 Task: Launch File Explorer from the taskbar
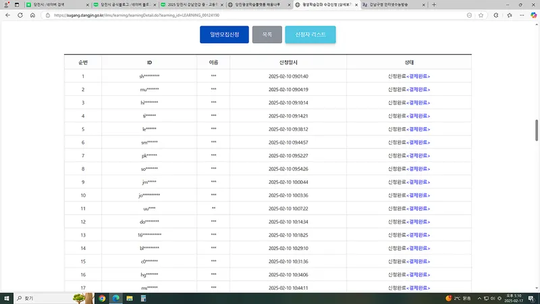click(x=128, y=298)
